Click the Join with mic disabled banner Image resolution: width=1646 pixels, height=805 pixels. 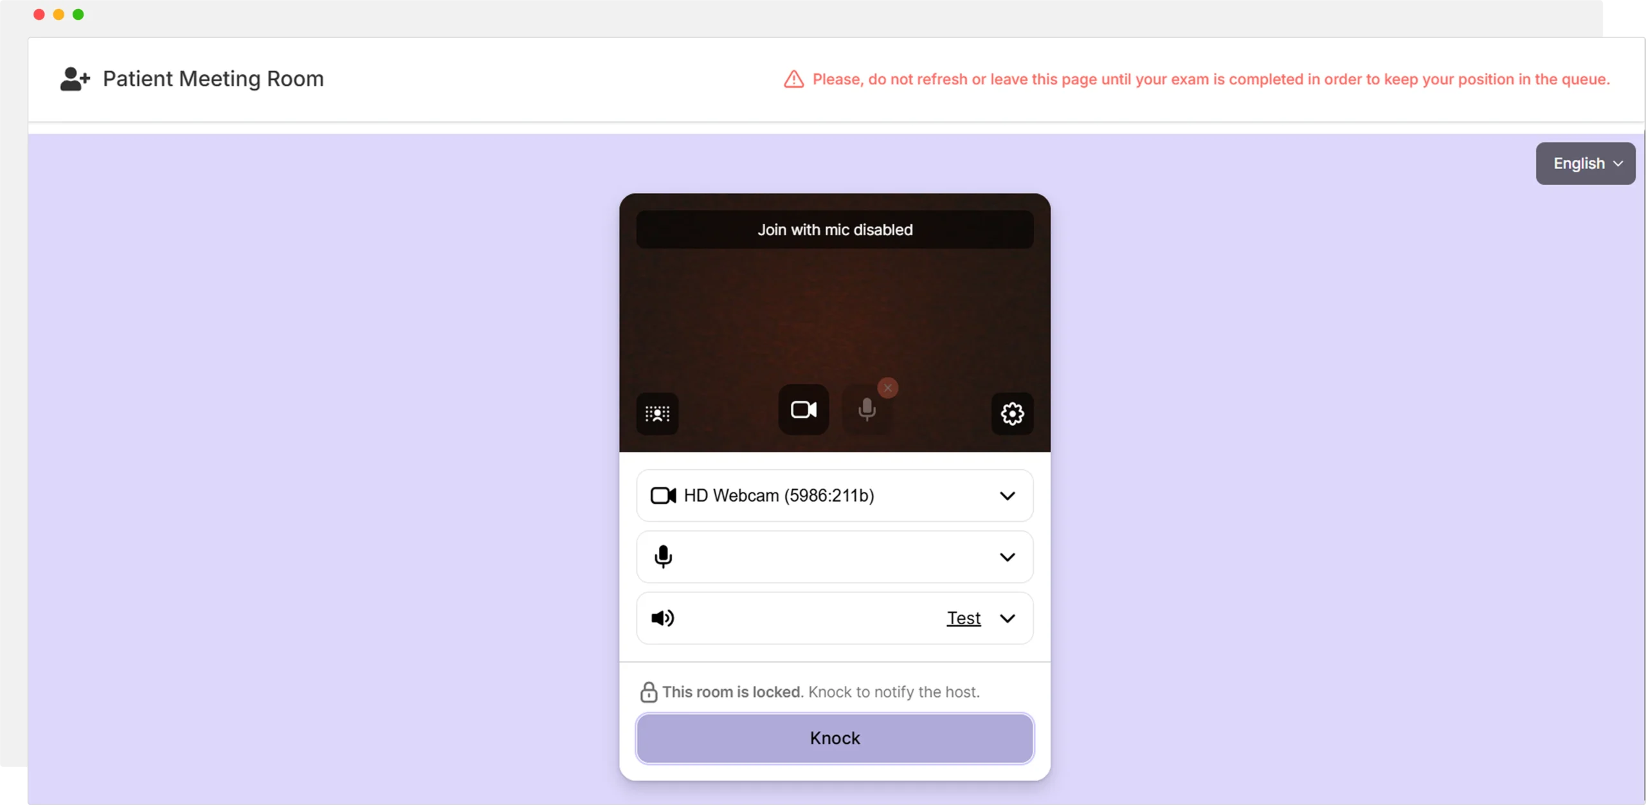click(x=835, y=230)
